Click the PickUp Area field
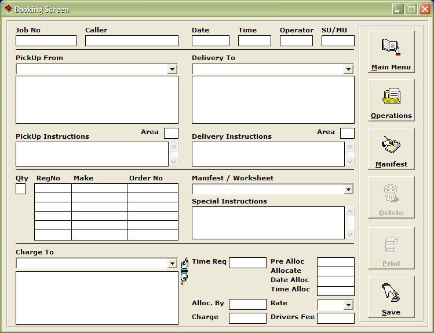The height and width of the screenshot is (333, 434). [x=171, y=133]
